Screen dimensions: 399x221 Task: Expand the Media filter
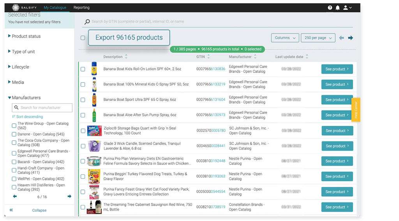(x=16, y=82)
